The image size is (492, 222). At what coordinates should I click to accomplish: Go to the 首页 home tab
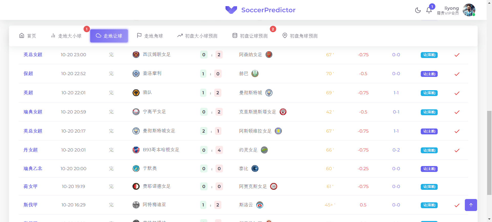[x=28, y=36]
